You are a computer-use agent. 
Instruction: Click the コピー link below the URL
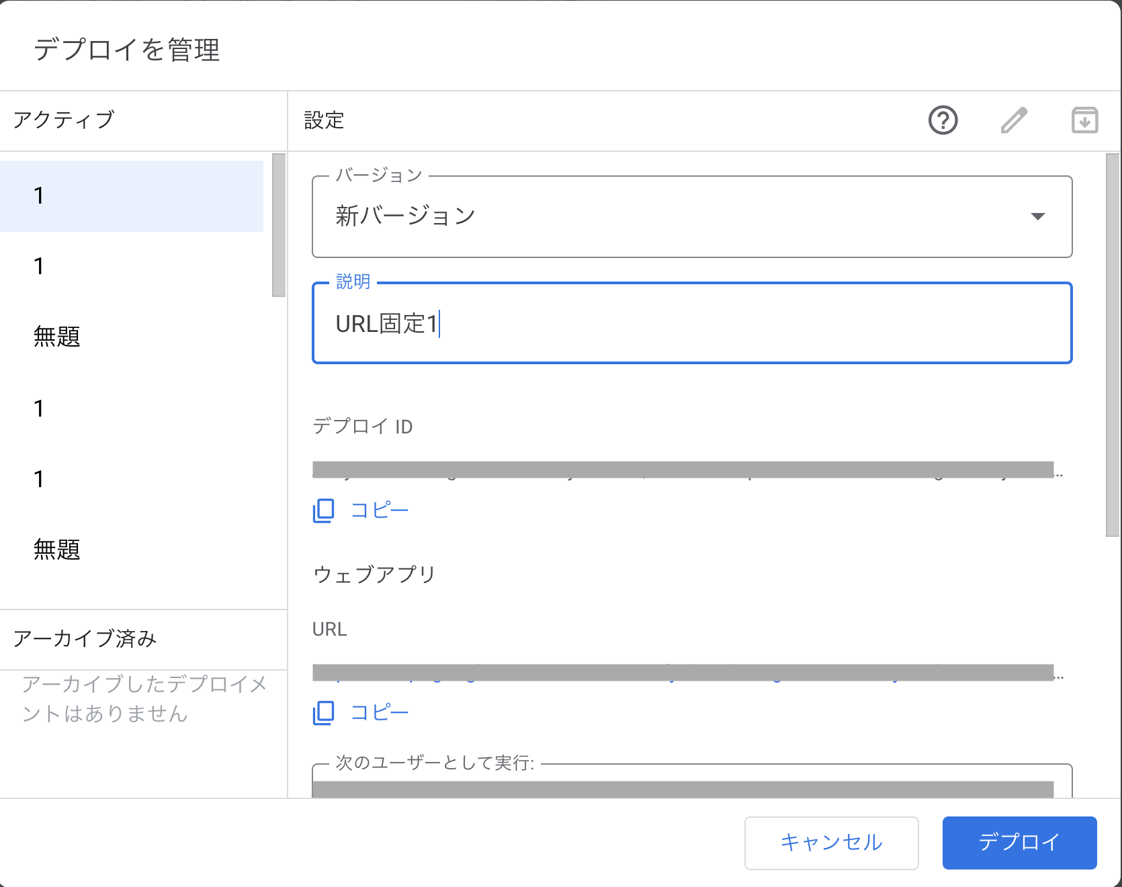tap(379, 712)
